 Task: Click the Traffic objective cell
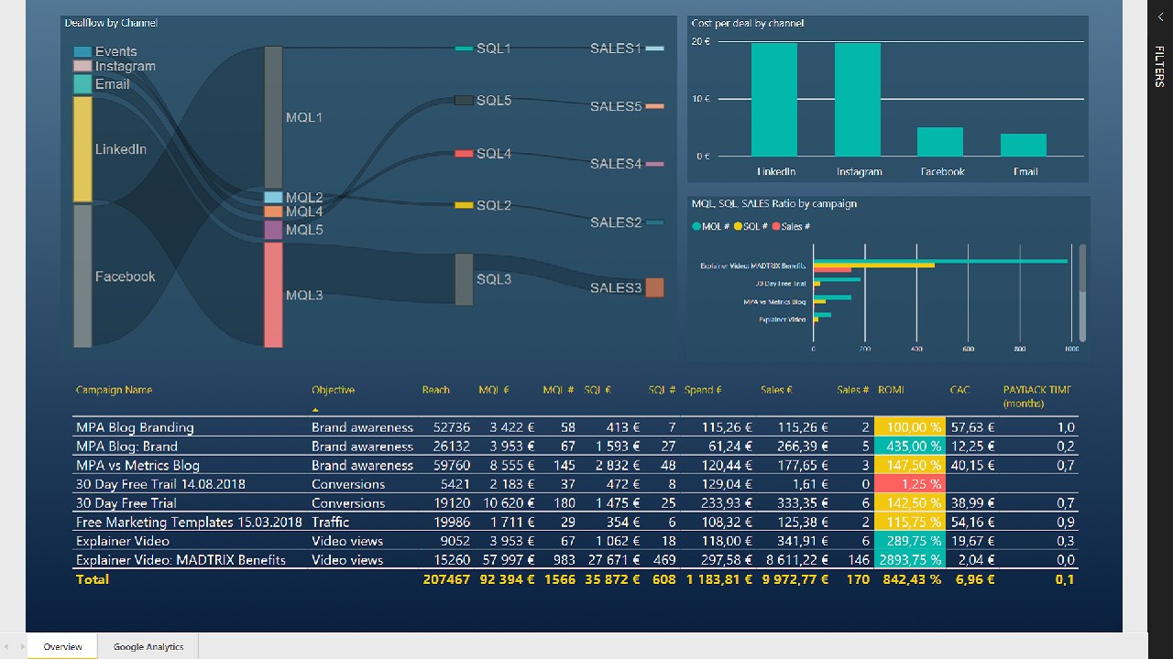point(330,522)
